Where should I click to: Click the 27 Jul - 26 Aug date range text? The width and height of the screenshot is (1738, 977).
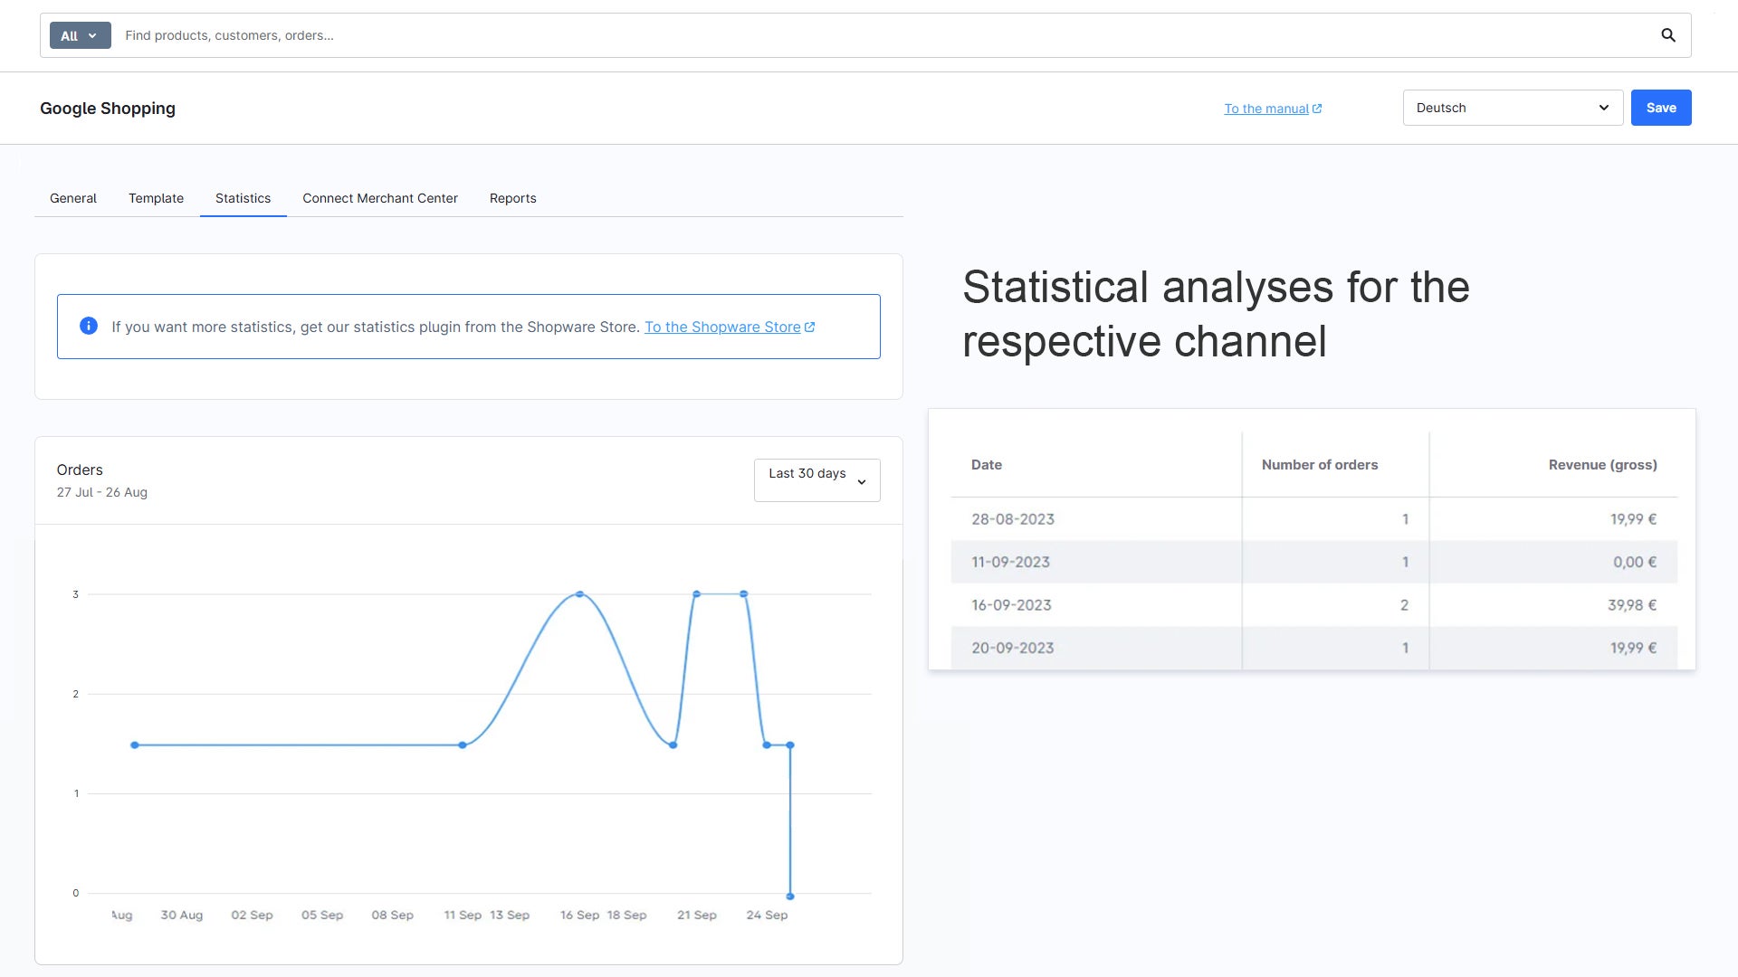pos(101,492)
